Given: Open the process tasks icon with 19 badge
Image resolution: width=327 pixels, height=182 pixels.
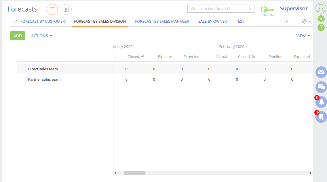Looking at the screenshot, I should (x=321, y=117).
